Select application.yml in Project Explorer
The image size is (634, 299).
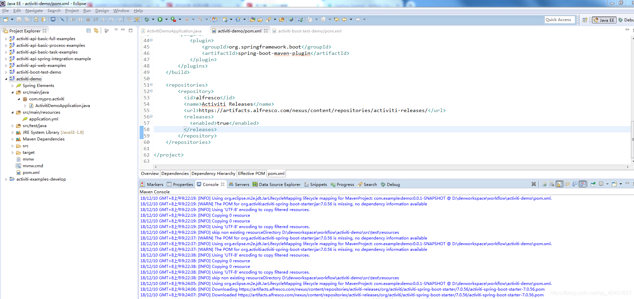(x=44, y=119)
